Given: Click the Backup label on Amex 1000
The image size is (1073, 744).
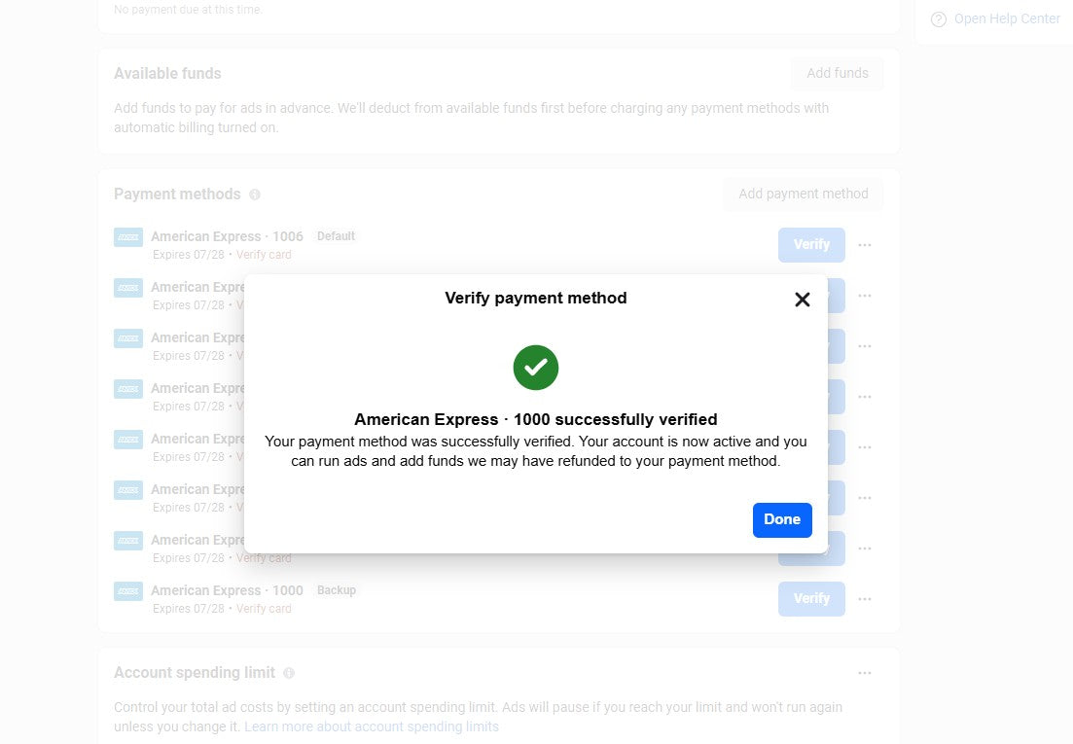Looking at the screenshot, I should pos(337,590).
